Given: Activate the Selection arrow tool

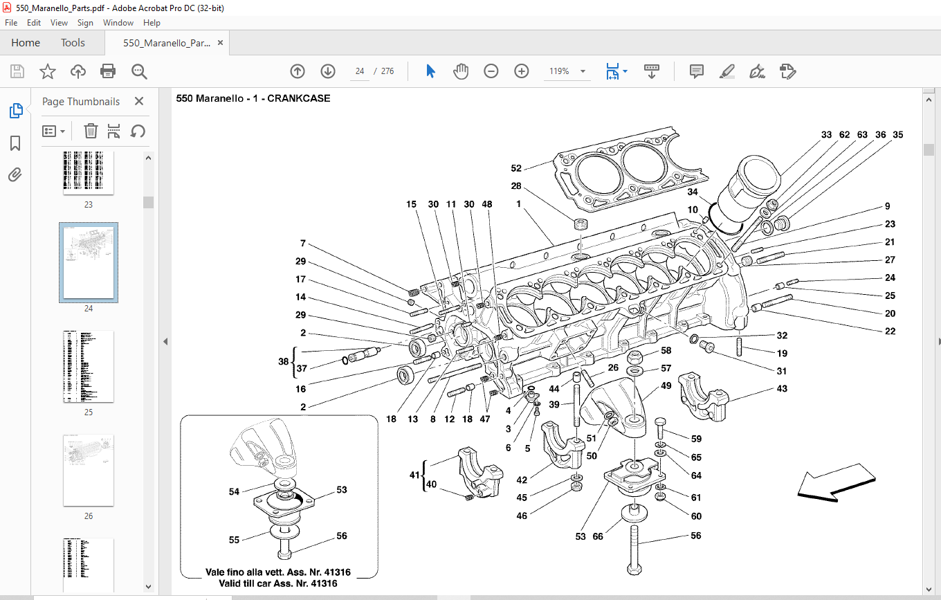Looking at the screenshot, I should 430,71.
